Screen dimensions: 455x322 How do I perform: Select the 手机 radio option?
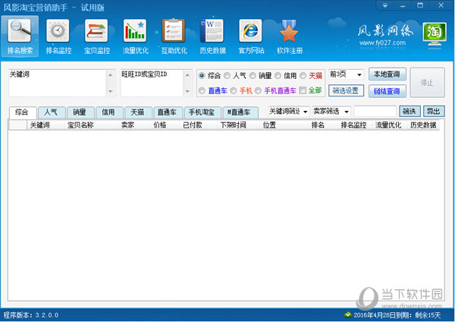234,90
